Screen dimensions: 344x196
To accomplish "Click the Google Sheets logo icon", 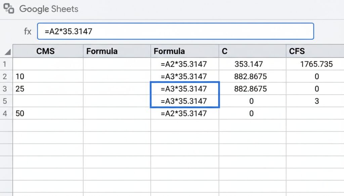I will coord(9,9).
